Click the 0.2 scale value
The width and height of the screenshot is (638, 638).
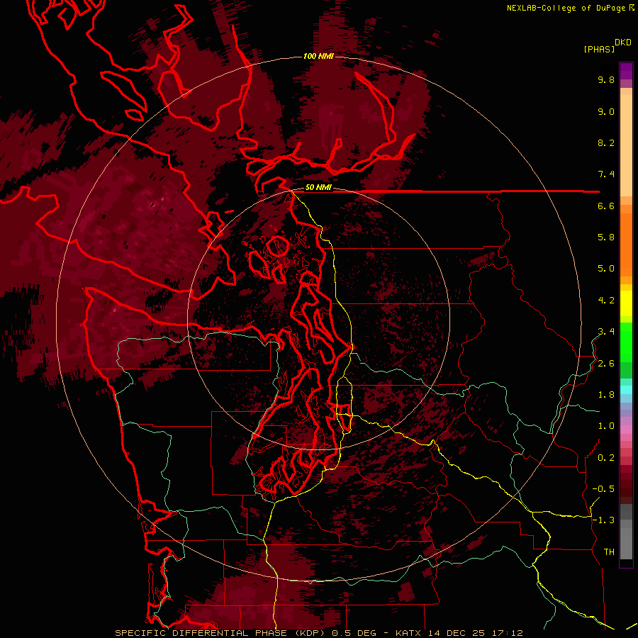(606, 458)
